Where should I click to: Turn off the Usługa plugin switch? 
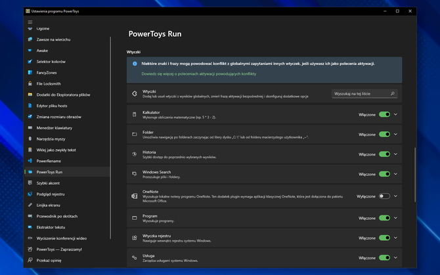[384, 258]
